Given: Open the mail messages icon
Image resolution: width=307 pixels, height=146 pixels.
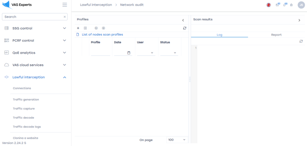Looking at the screenshot, I should tap(277, 5).
